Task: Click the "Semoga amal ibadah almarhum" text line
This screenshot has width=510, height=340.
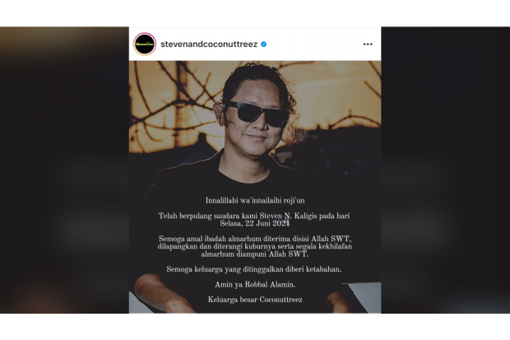Action: click(255, 239)
